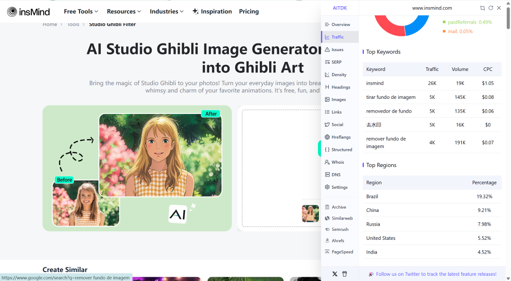Click the image upload dashed area
The height and width of the screenshot is (281, 511).
click(x=282, y=168)
